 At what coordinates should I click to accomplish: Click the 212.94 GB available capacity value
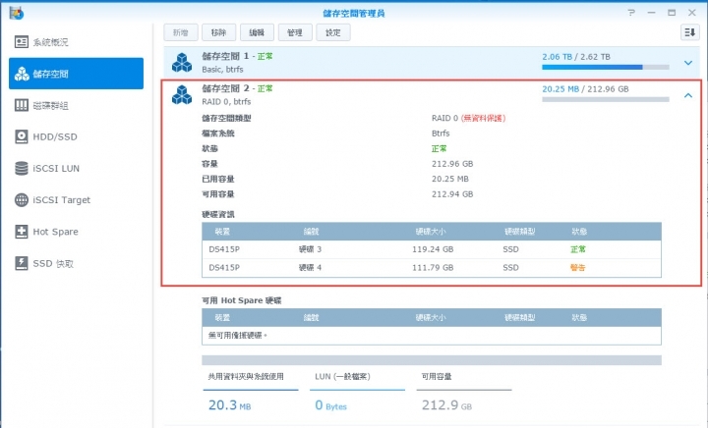(x=452, y=194)
